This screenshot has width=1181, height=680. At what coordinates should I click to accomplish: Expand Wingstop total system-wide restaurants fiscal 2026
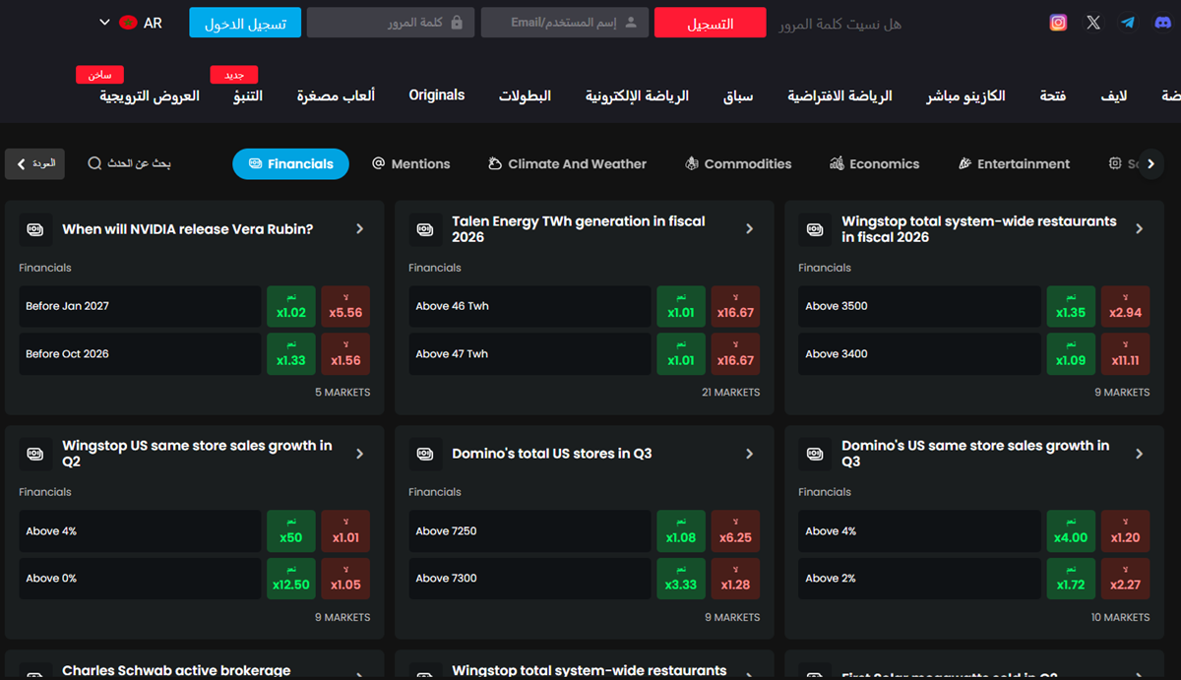pyautogui.click(x=1140, y=229)
